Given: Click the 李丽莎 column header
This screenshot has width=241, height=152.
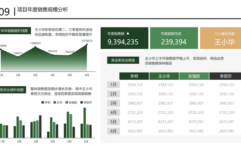Looking at the screenshot, I should 225,76.
